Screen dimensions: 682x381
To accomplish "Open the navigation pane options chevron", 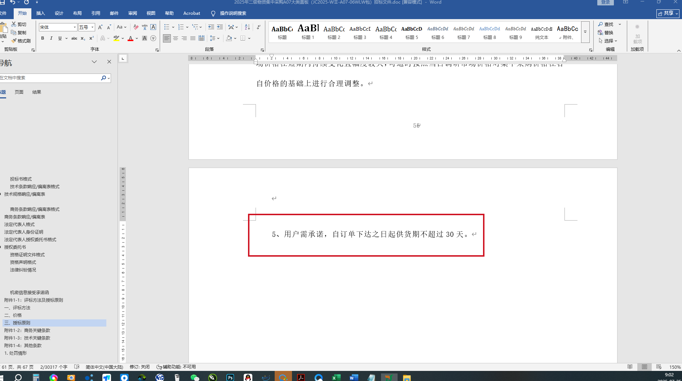I will click(x=94, y=62).
